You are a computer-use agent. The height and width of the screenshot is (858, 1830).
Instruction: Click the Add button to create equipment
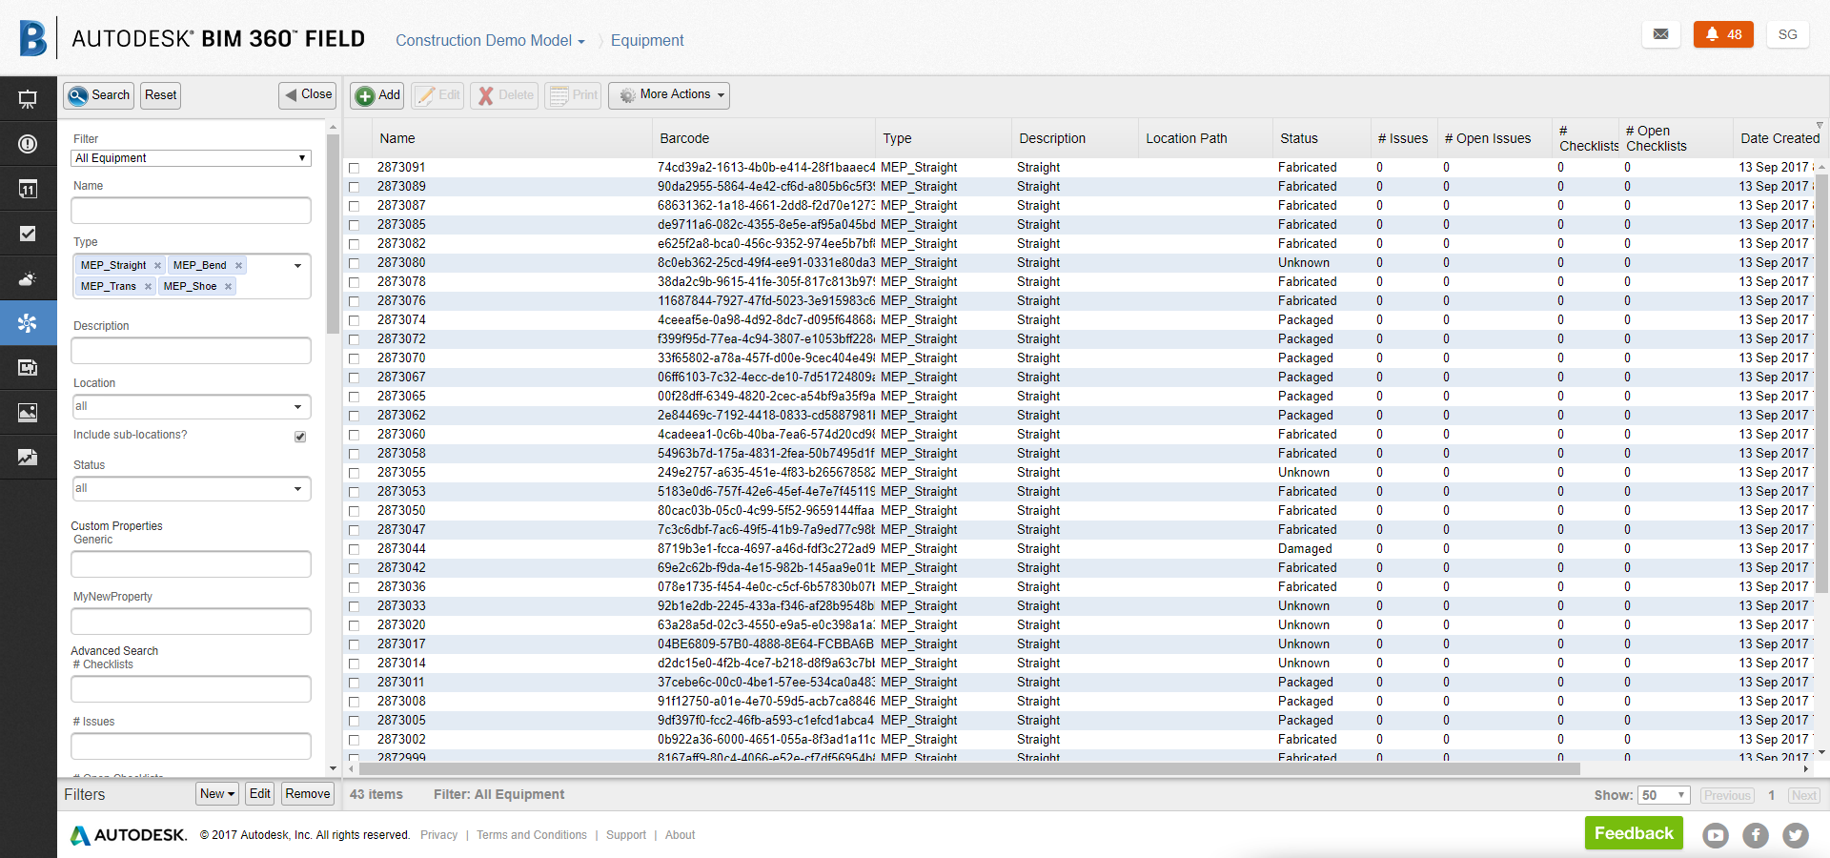pos(376,95)
